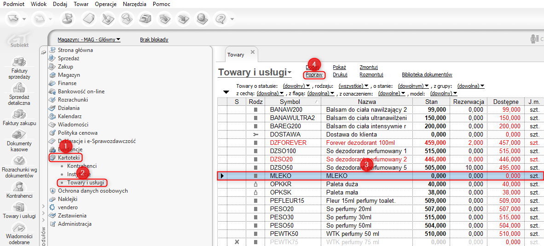Click the Faktury sprzedaży sidebar icon

click(x=19, y=62)
